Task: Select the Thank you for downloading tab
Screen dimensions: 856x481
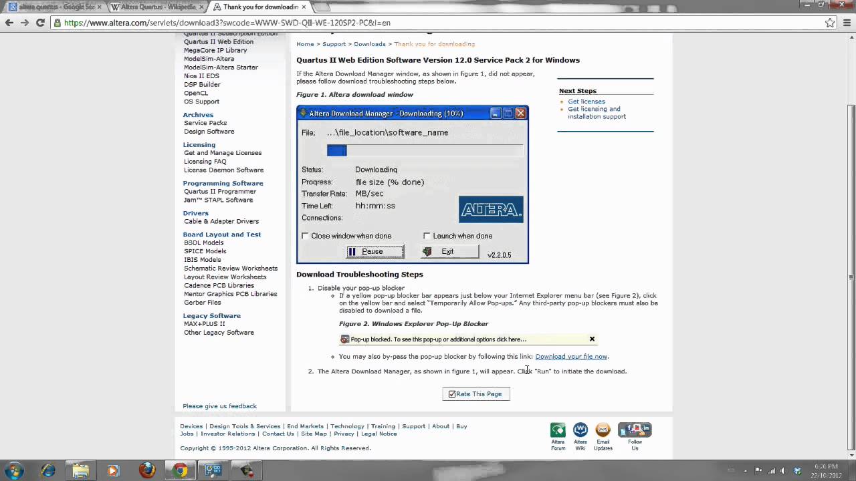Action: click(259, 7)
